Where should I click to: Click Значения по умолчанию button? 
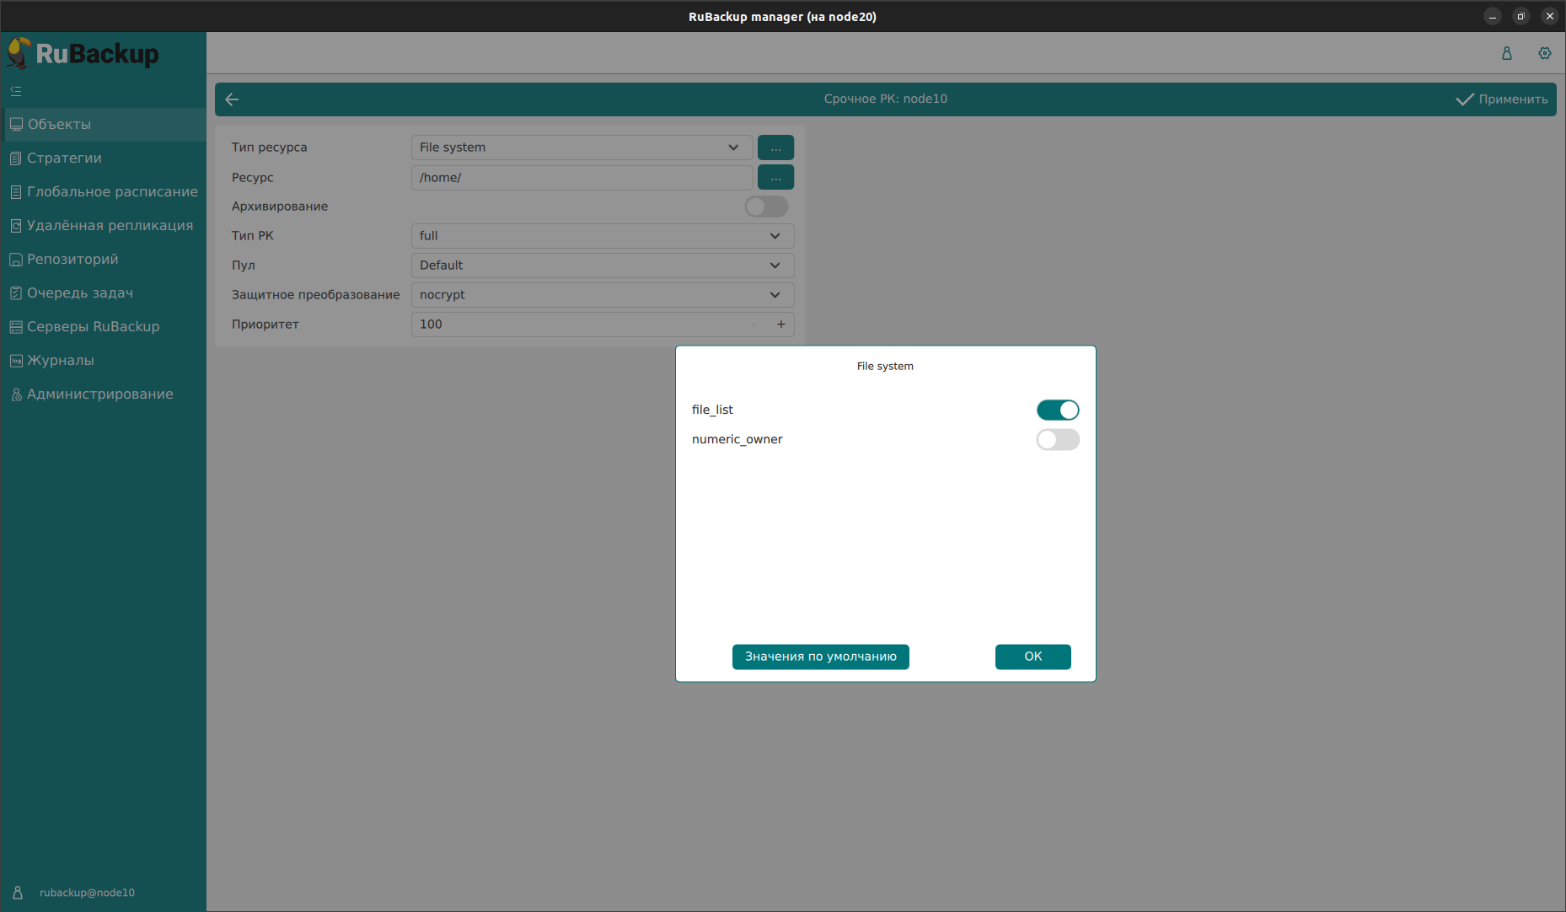820,657
